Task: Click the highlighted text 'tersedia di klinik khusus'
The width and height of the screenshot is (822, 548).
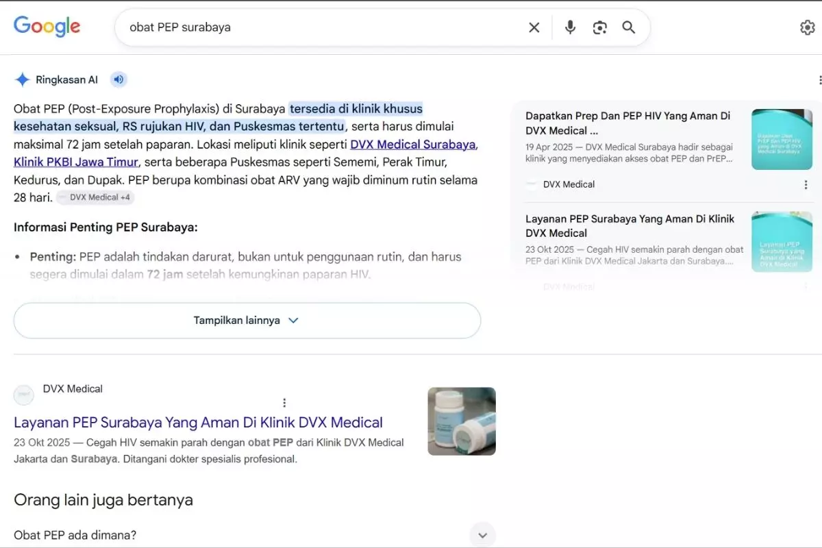Action: [x=356, y=109]
